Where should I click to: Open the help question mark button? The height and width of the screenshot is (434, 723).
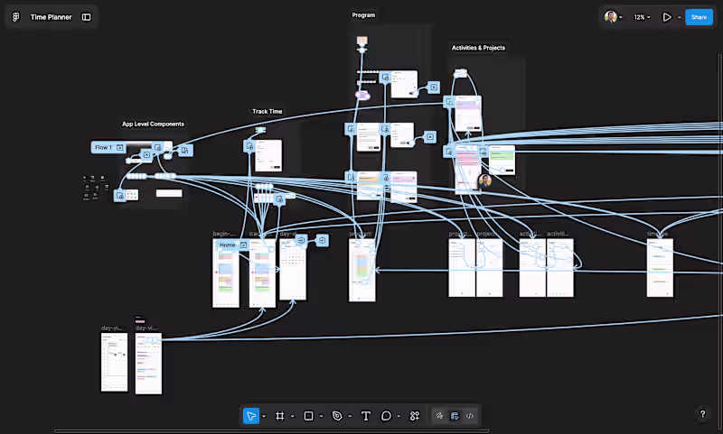coord(702,414)
